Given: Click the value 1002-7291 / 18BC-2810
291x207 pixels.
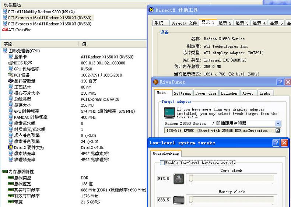Looking at the screenshot, I should coord(101,75).
